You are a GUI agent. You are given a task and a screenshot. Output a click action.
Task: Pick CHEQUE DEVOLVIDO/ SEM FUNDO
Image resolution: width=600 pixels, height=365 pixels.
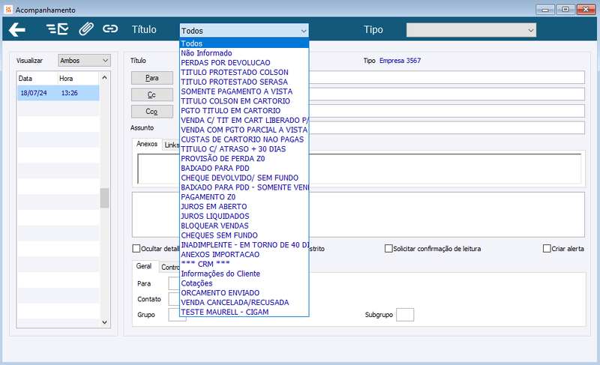pyautogui.click(x=244, y=178)
